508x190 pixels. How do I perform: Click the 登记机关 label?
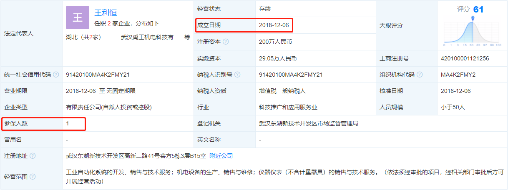coord(209,123)
